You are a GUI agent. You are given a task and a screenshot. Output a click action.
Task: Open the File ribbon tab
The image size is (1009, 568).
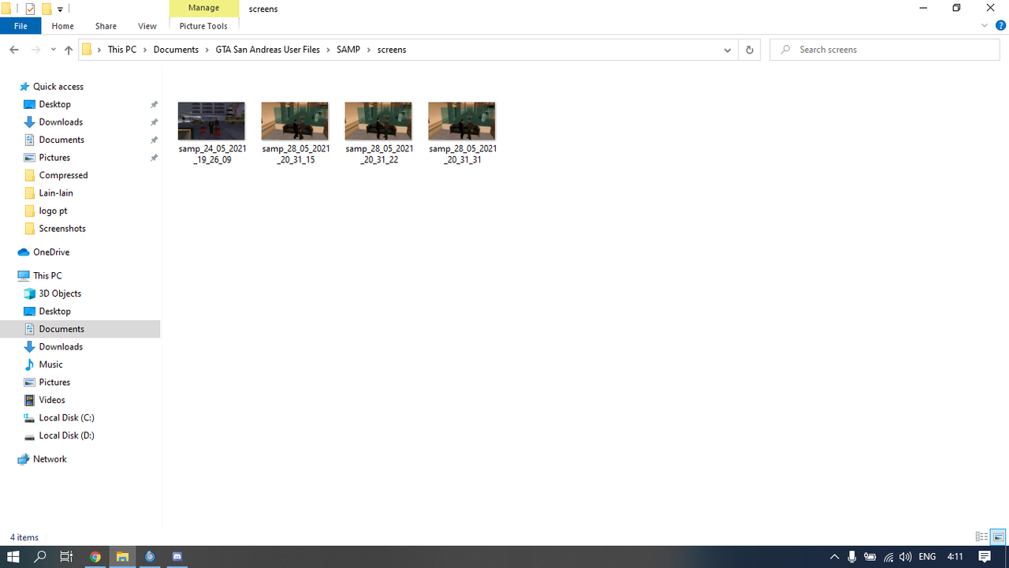point(20,26)
